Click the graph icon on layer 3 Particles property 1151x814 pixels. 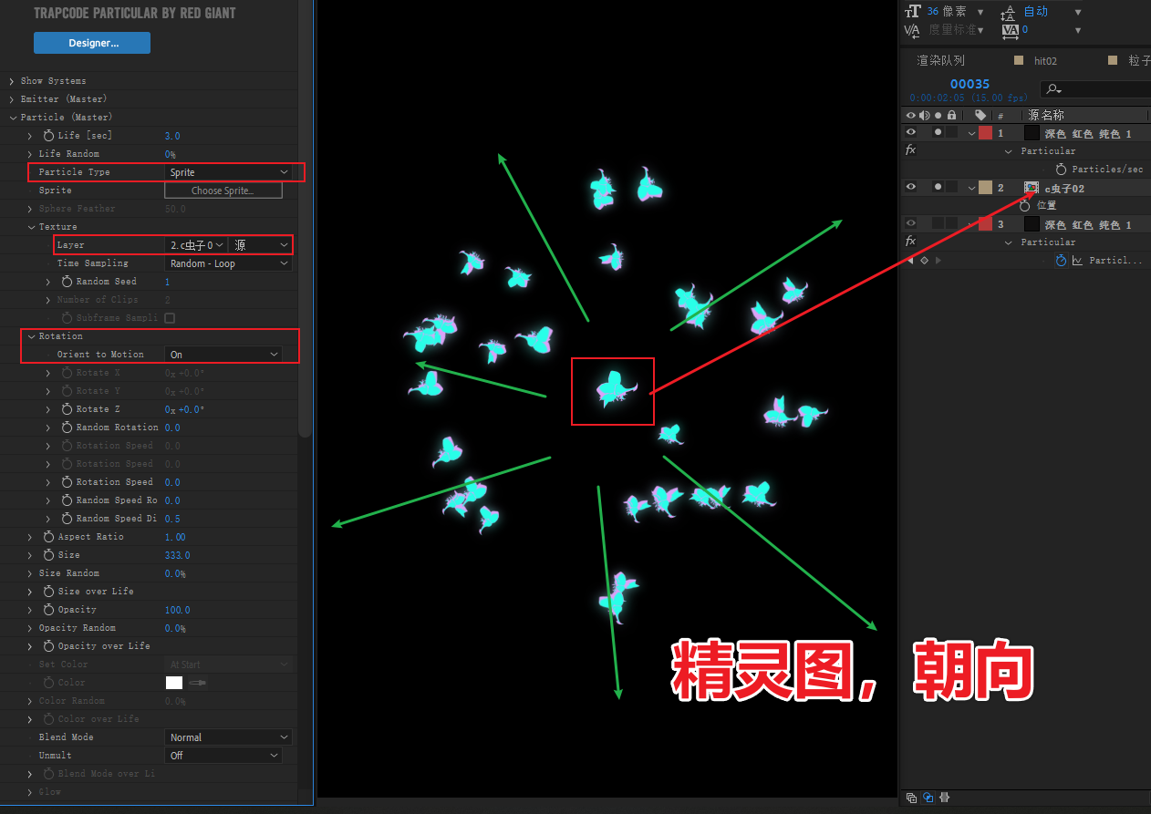(1077, 261)
